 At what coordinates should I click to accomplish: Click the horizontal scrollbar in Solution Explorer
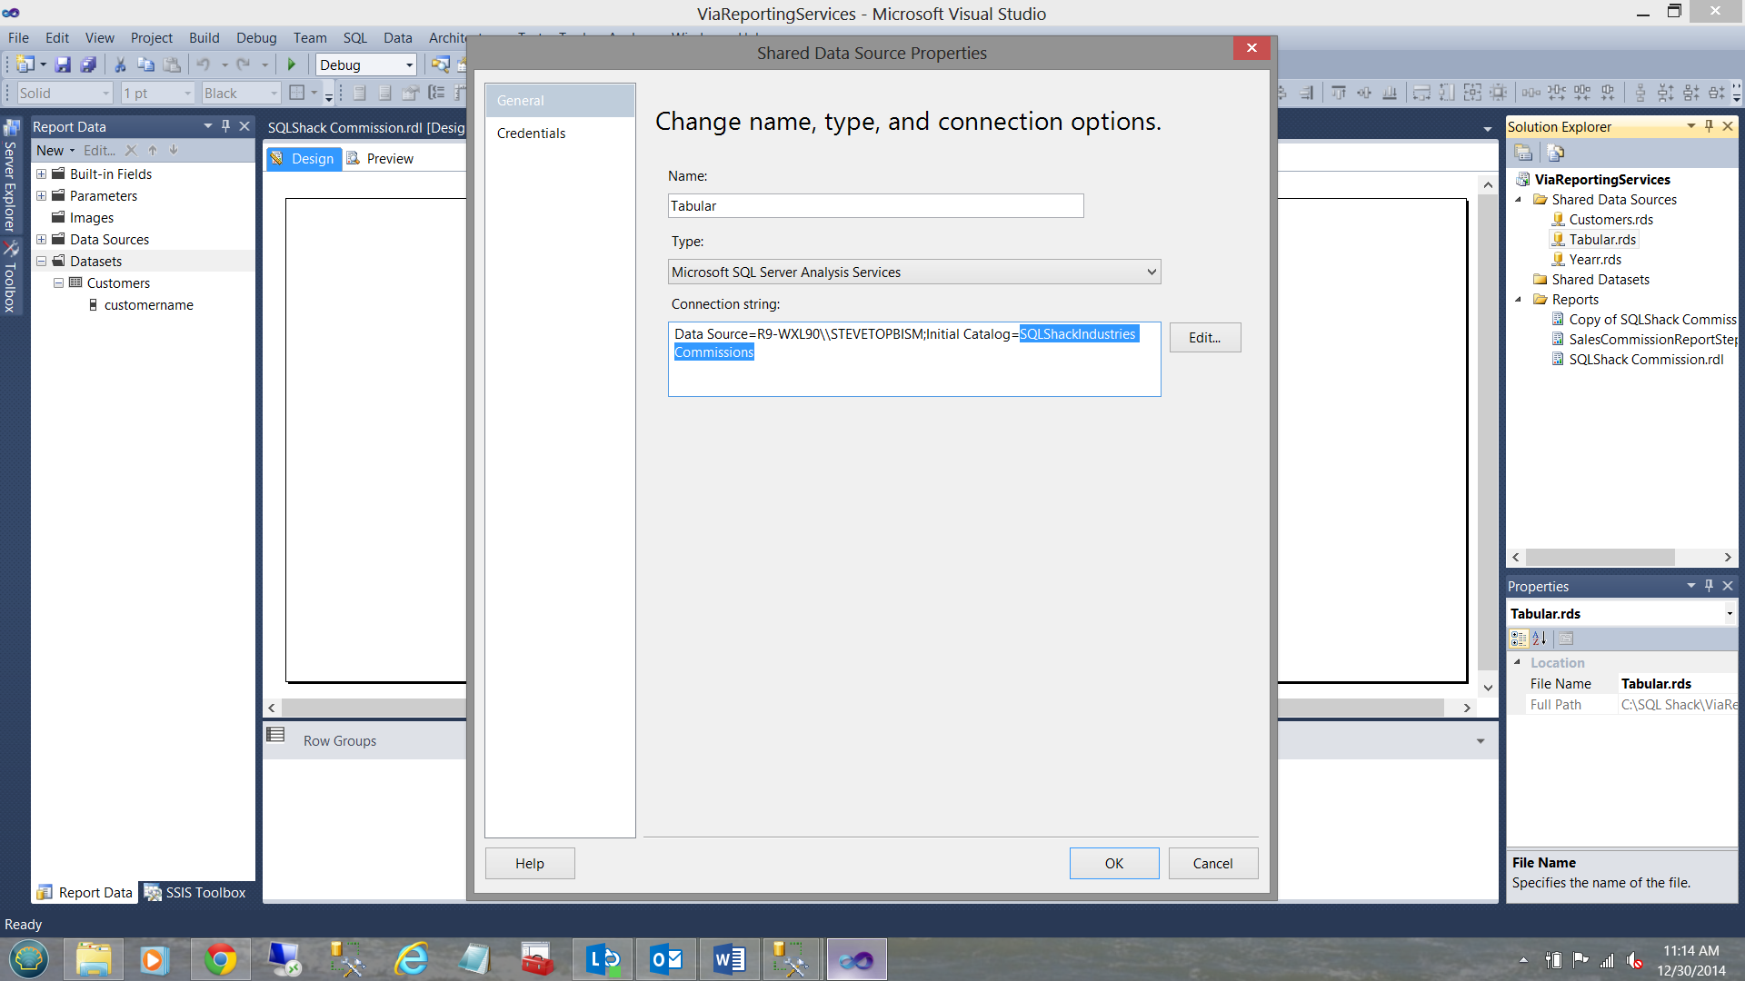(x=1600, y=557)
